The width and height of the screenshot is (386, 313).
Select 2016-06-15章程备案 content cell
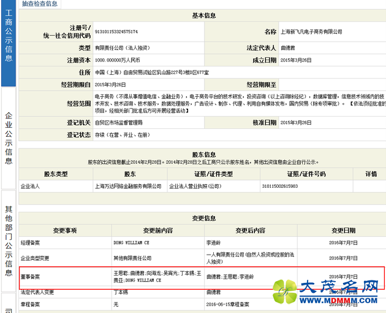tap(227, 304)
